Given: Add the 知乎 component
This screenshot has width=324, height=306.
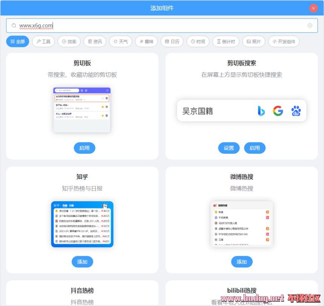Looking at the screenshot, I should pyautogui.click(x=82, y=262).
